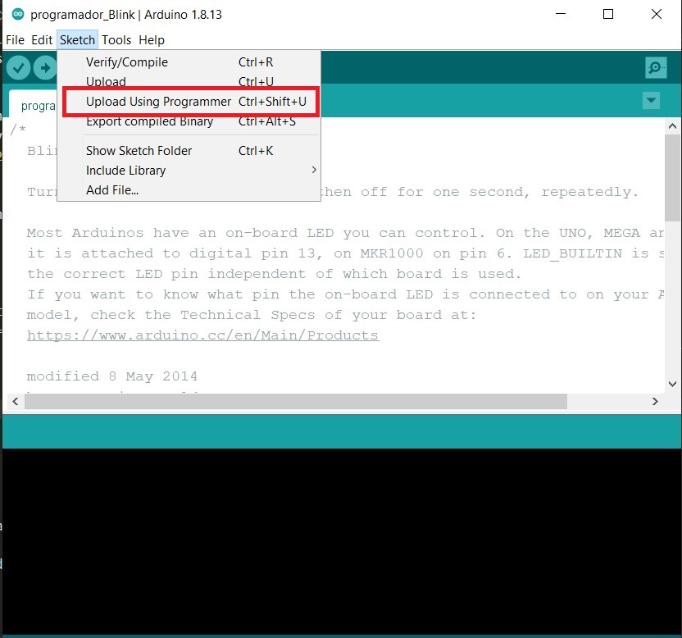Maximize the Arduino window

point(608,15)
